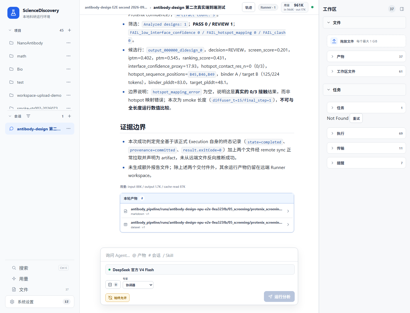Open 用量 usage page
This screenshot has height=313, width=410.
pos(40,279)
